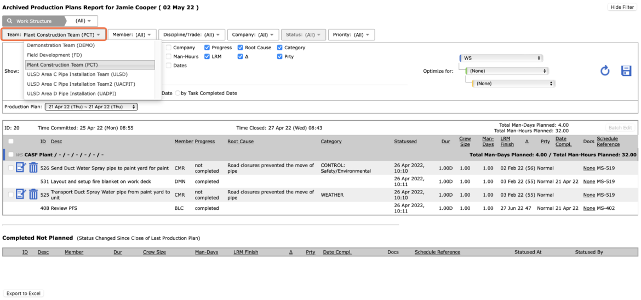This screenshot has width=641, height=300.
Task: Click the CASF Plant work structure row
Action: [320, 155]
